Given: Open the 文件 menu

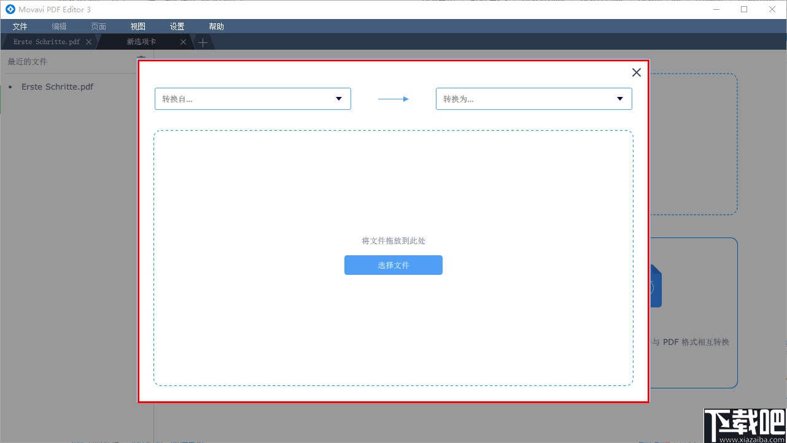Looking at the screenshot, I should 20,26.
